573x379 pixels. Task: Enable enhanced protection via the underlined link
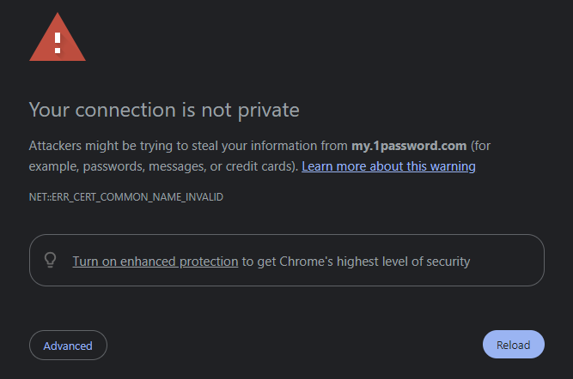coord(155,261)
